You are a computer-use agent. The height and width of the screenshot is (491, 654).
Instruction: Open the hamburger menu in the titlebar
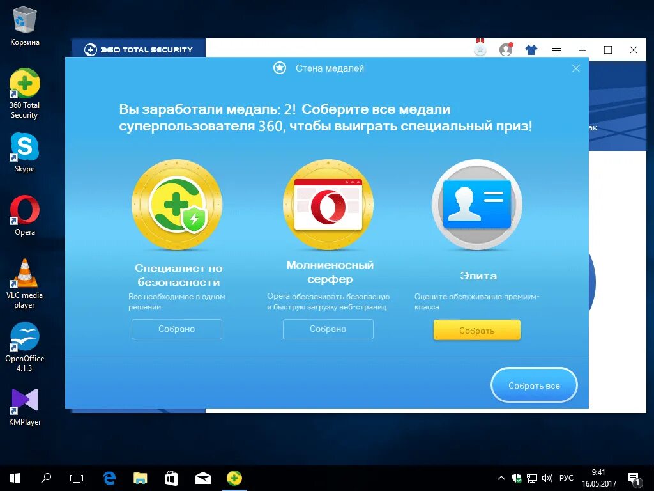pos(557,49)
